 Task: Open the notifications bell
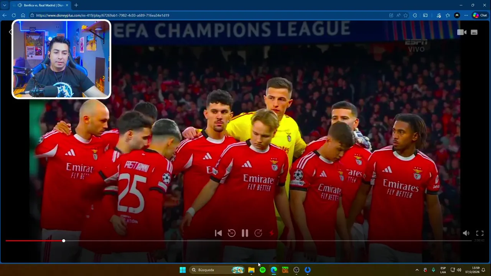pos(484,270)
